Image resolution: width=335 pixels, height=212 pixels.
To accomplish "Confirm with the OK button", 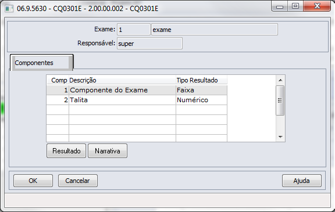I will 33,181.
